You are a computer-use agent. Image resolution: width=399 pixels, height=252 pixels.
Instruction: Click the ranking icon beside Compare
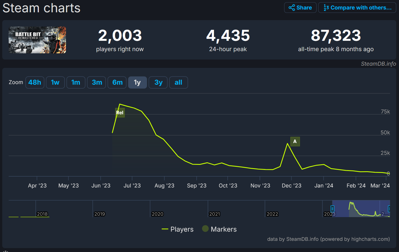tap(326, 8)
